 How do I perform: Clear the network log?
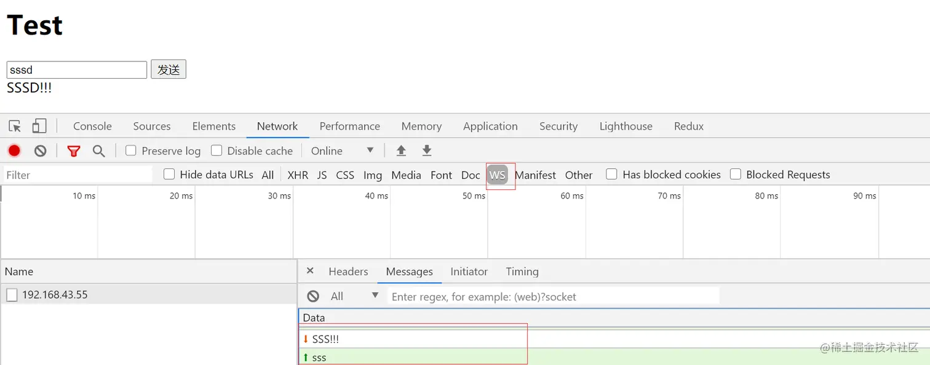click(41, 151)
